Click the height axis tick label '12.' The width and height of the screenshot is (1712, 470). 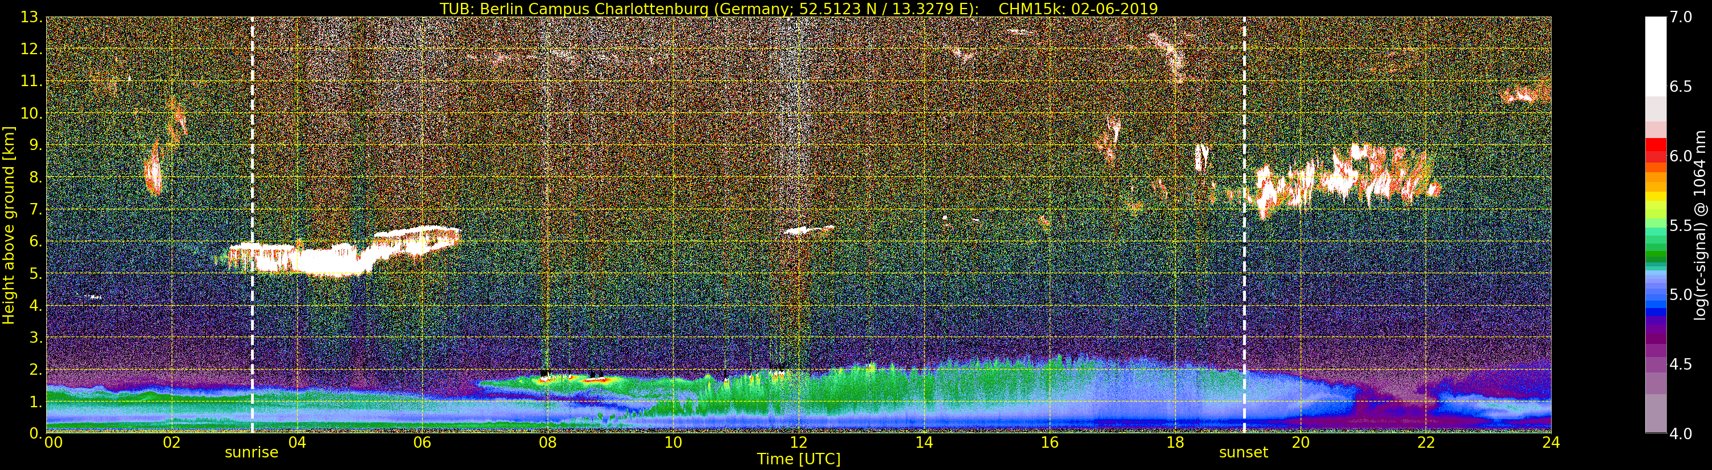pyautogui.click(x=31, y=49)
